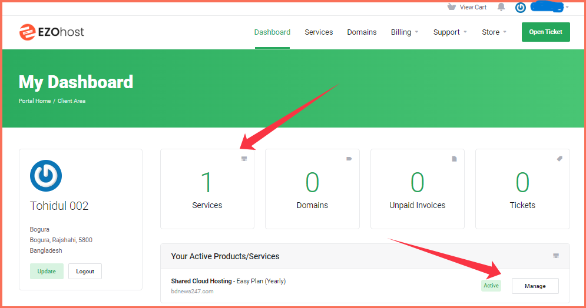Expand the account dropdown arrow in top bar
586x308 pixels.
pos(567,7)
